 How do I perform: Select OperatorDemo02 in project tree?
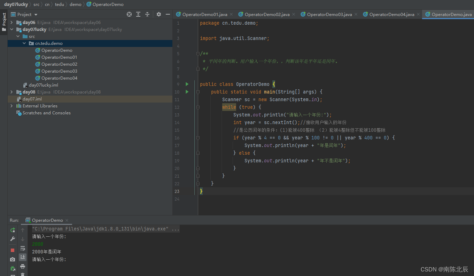[59, 64]
